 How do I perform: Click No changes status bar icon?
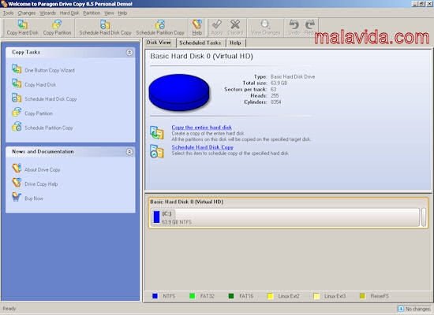(x=401, y=309)
